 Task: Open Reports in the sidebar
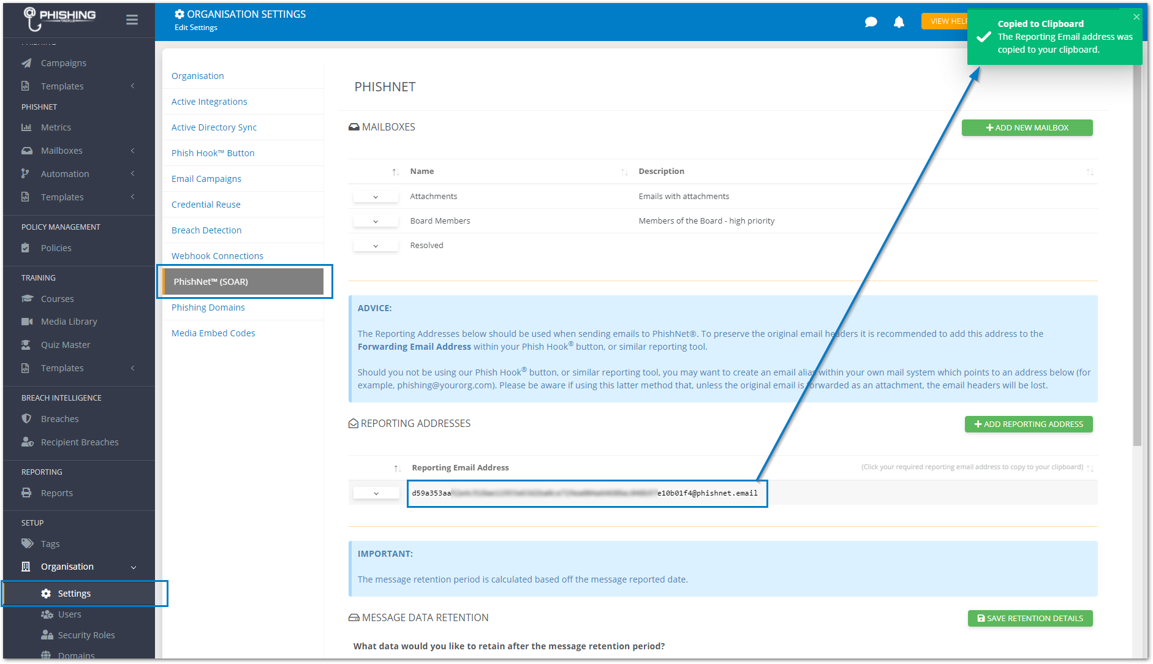(x=57, y=493)
